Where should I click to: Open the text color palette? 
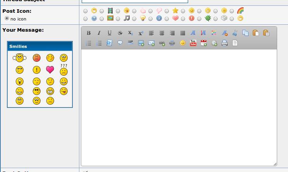tap(214, 33)
